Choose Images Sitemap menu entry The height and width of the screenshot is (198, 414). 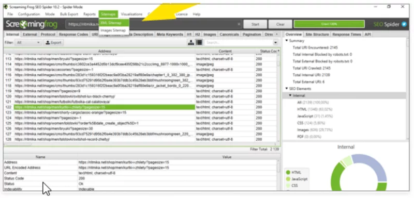(x=114, y=30)
